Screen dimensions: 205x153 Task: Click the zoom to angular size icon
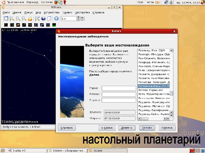click(24, 18)
